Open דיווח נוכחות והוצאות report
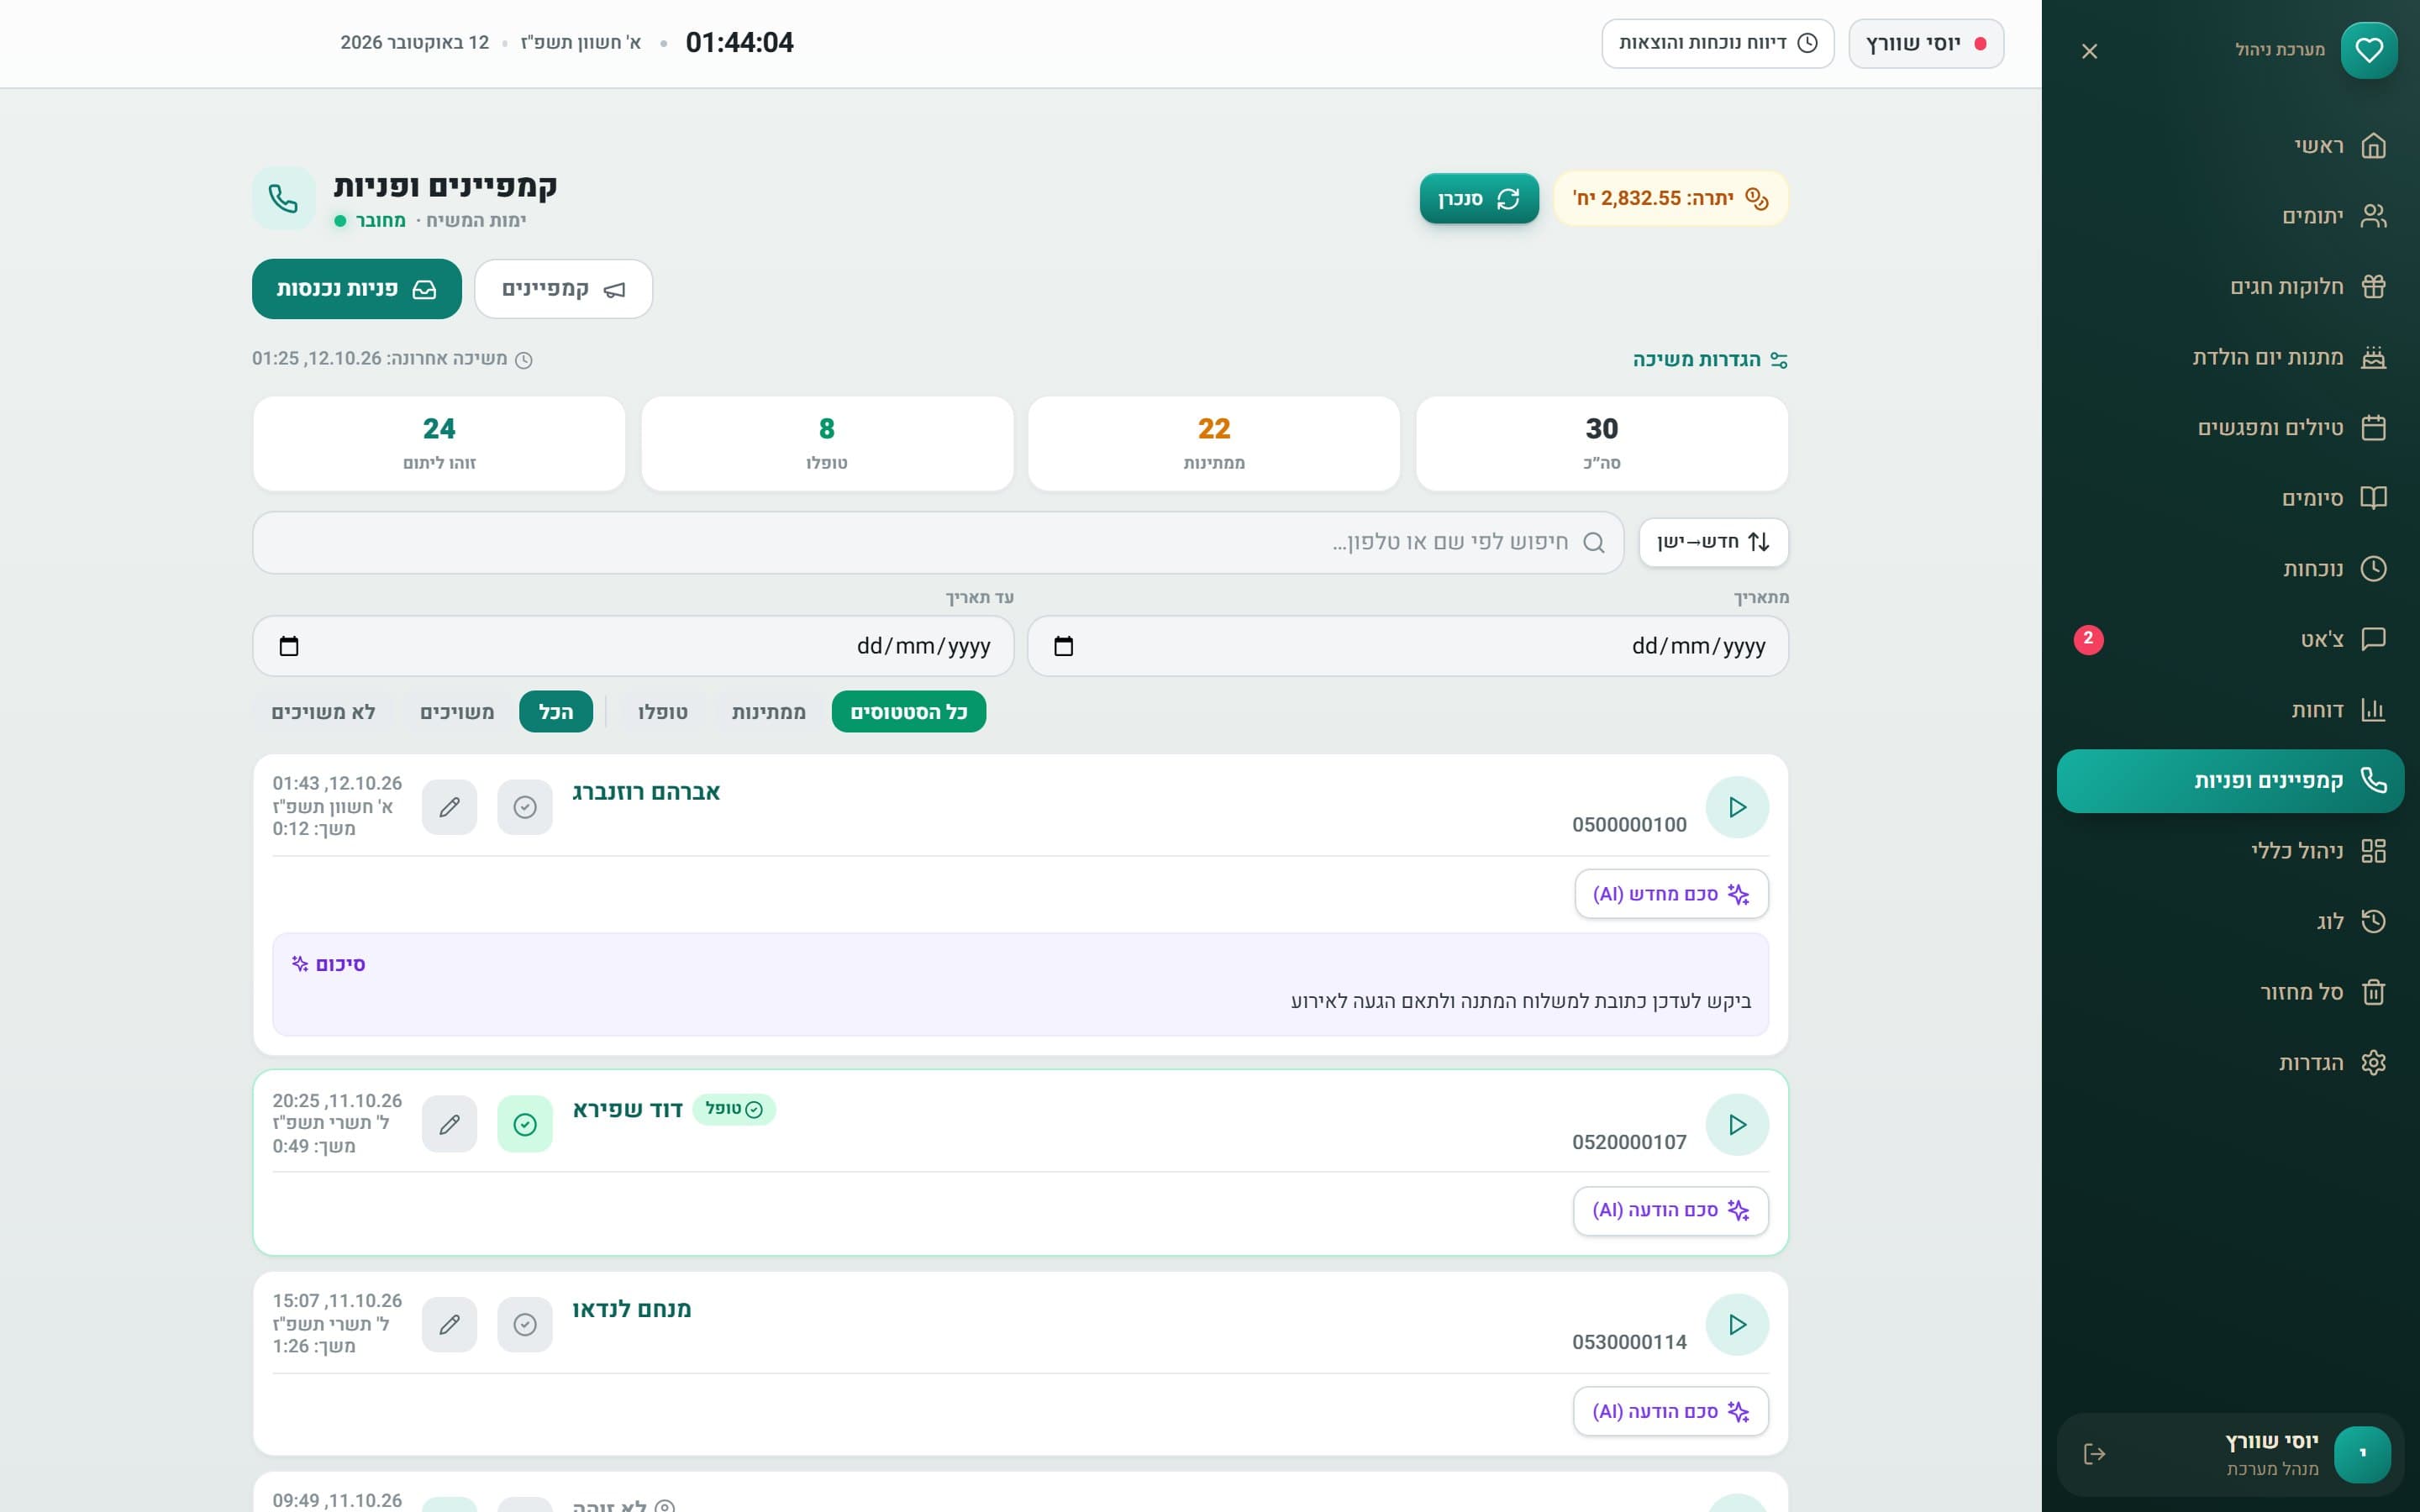Viewport: 2420px width, 1512px height. point(1717,43)
